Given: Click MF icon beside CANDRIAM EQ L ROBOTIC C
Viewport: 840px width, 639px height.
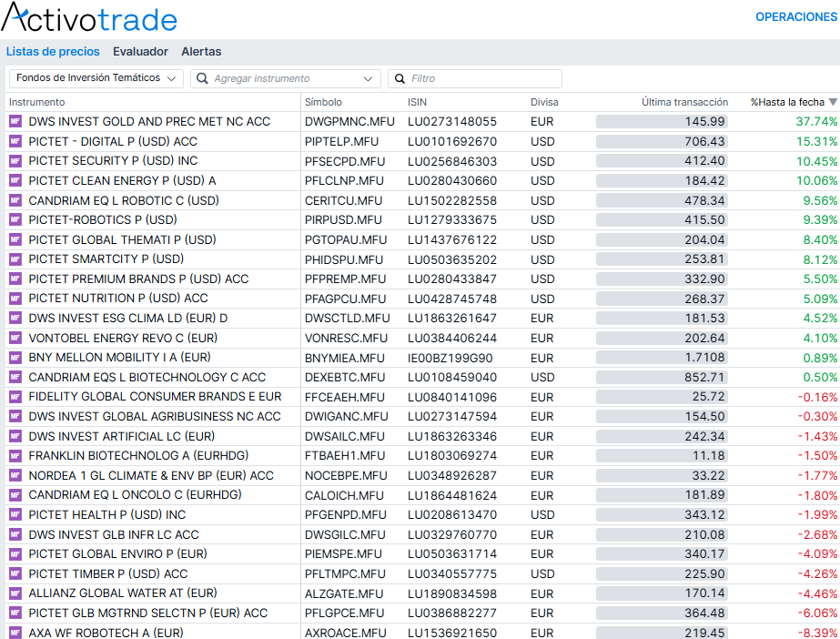Looking at the screenshot, I should [15, 200].
